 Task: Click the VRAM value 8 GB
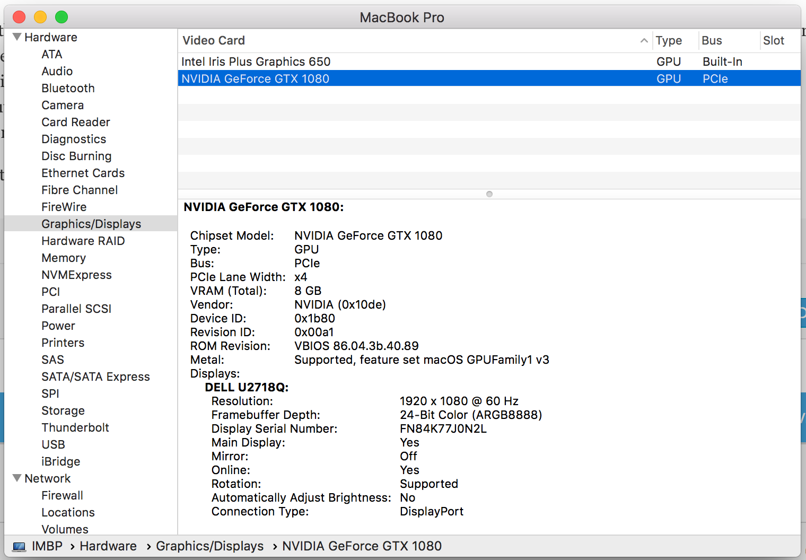click(x=308, y=291)
